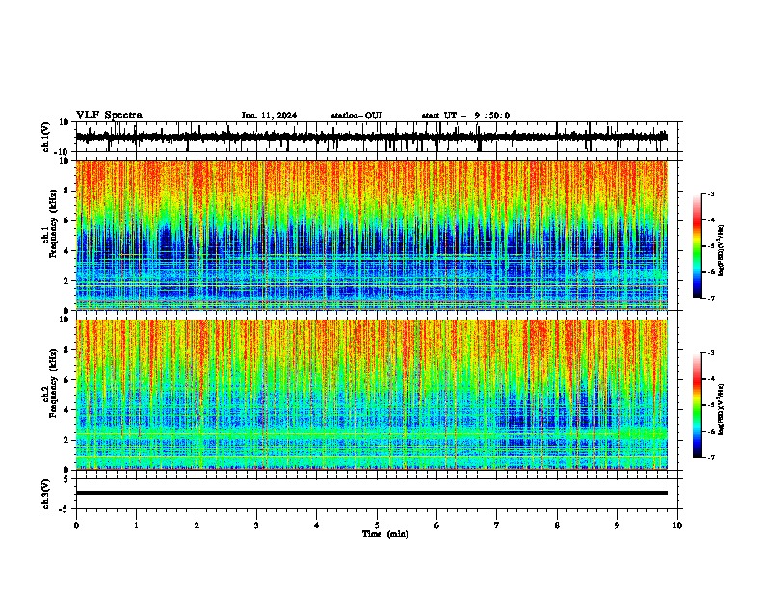Screen dimensions: 763x589
Task: Click the ch.1 spectrogram panel
Action: [372, 235]
